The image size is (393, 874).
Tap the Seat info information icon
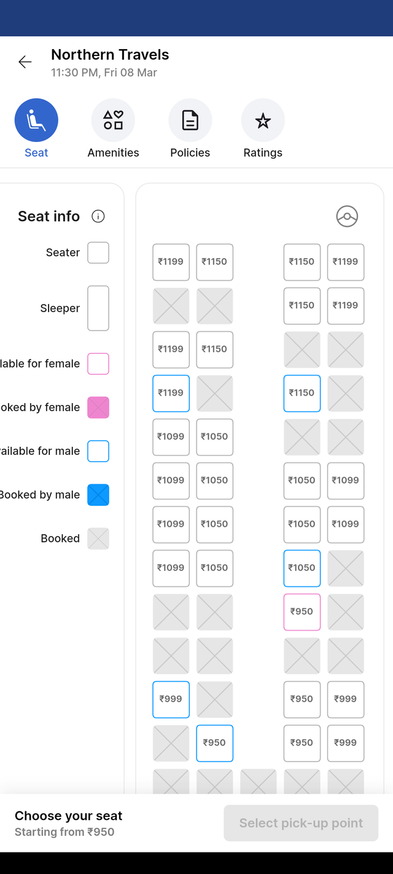98,216
